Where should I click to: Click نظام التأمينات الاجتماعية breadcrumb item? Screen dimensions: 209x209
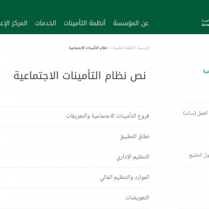click(x=88, y=48)
